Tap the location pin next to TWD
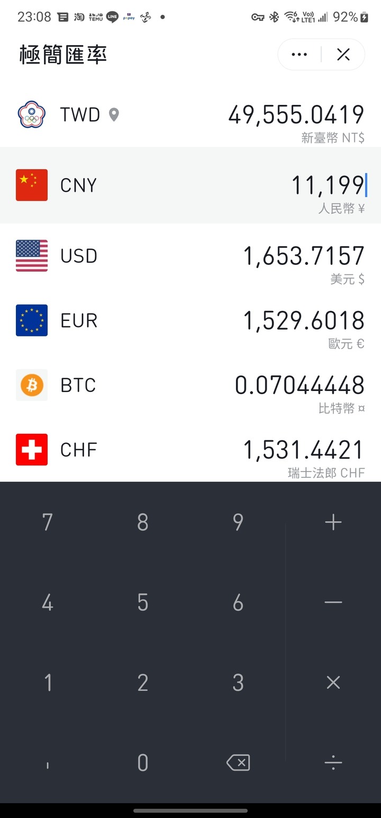Screen dimensions: 381x818 tap(114, 114)
